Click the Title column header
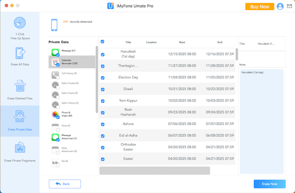Image resolution: width=295 pixels, height=193 pixels. pyautogui.click(x=128, y=42)
